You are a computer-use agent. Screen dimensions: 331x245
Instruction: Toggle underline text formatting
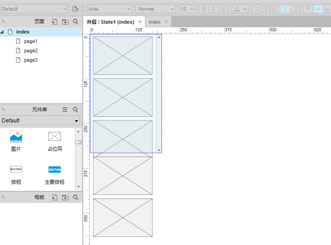pyautogui.click(x=223, y=9)
